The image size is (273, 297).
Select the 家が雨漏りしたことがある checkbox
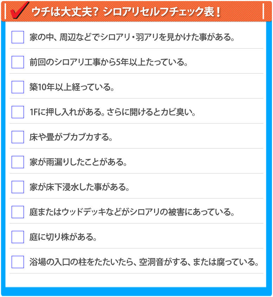pos(18,162)
